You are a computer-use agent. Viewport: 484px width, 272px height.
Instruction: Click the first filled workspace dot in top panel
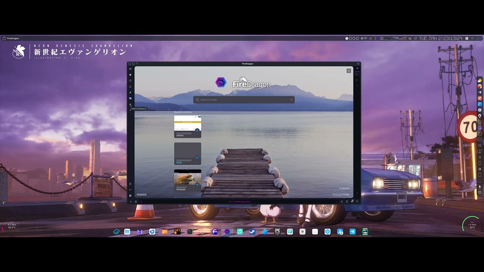point(347,39)
